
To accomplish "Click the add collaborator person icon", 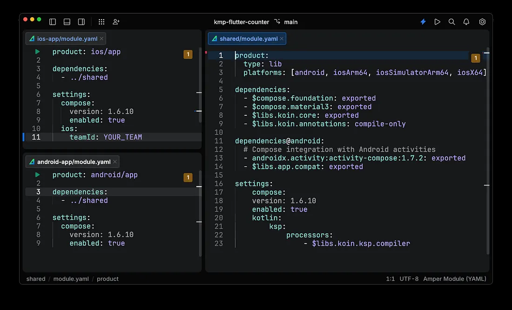I will (x=116, y=22).
